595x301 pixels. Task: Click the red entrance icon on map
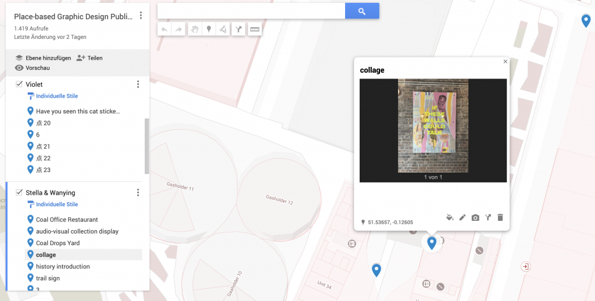[x=525, y=267]
